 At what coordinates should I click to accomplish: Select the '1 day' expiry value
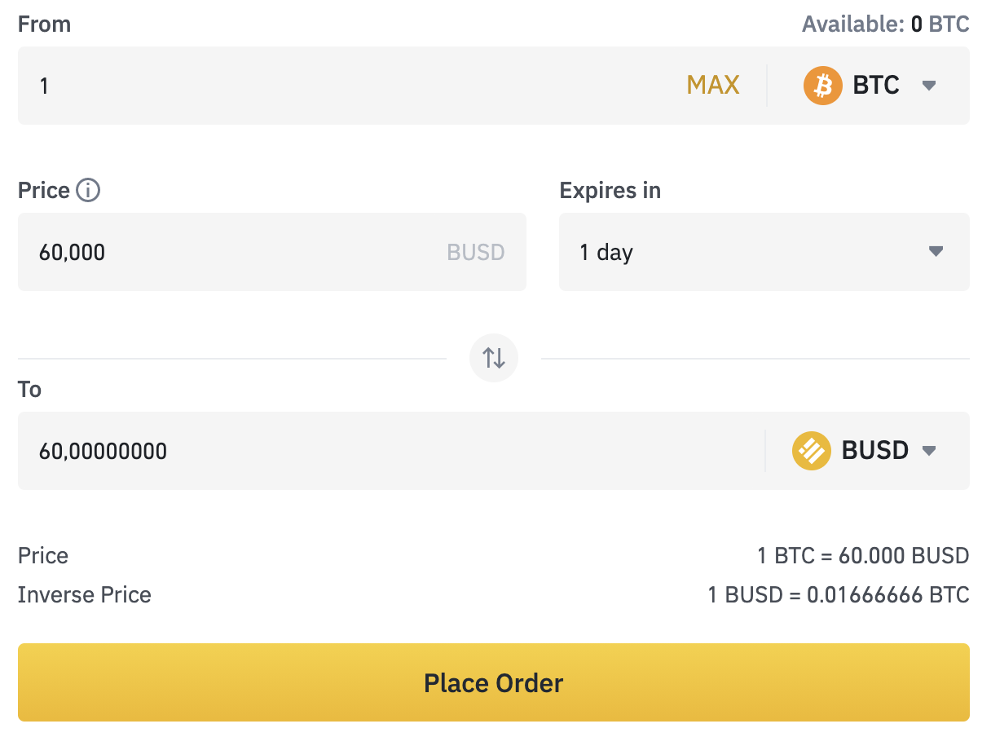606,253
